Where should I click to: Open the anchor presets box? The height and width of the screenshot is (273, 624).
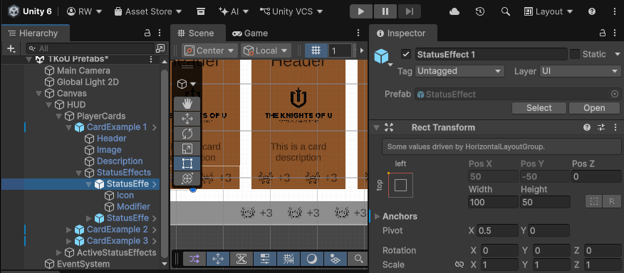coord(400,185)
